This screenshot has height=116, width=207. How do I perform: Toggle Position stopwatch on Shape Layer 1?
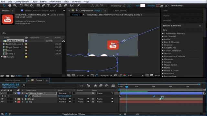(26, 96)
